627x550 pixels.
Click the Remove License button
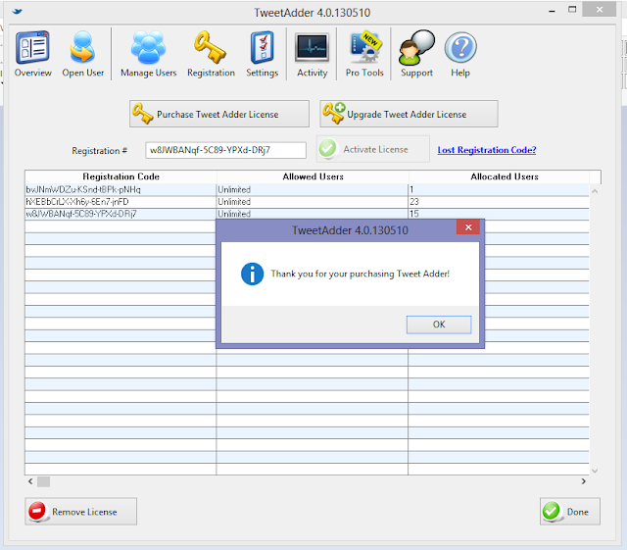(80, 511)
